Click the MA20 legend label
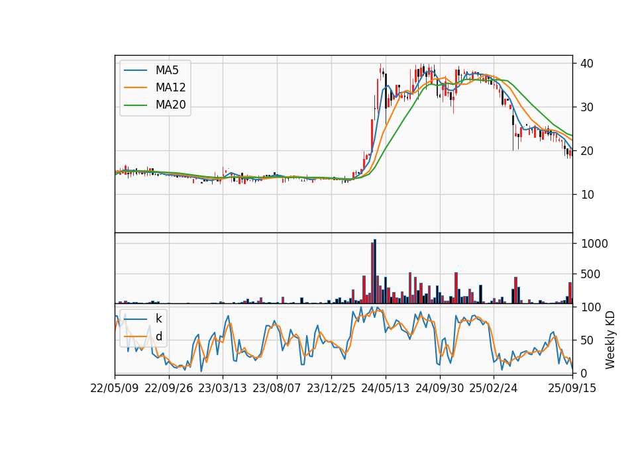 tap(170, 105)
